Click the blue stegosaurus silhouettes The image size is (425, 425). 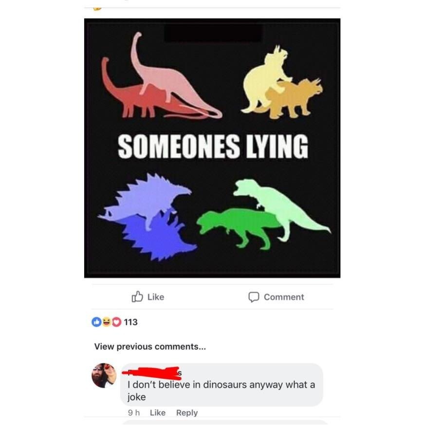tap(148, 217)
